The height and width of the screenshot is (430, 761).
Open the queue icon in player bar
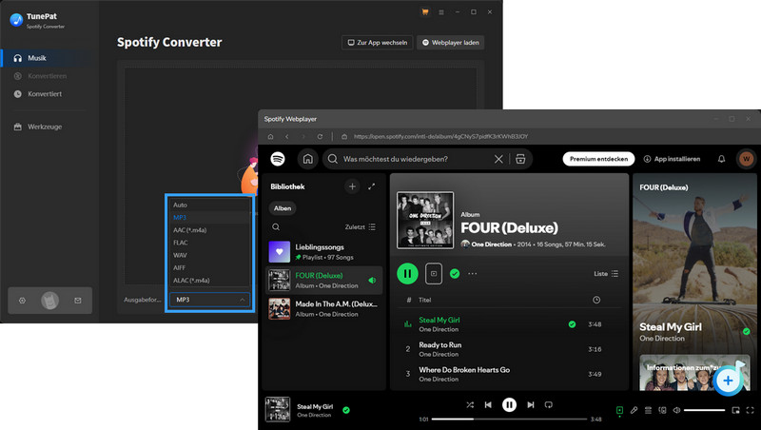click(648, 410)
